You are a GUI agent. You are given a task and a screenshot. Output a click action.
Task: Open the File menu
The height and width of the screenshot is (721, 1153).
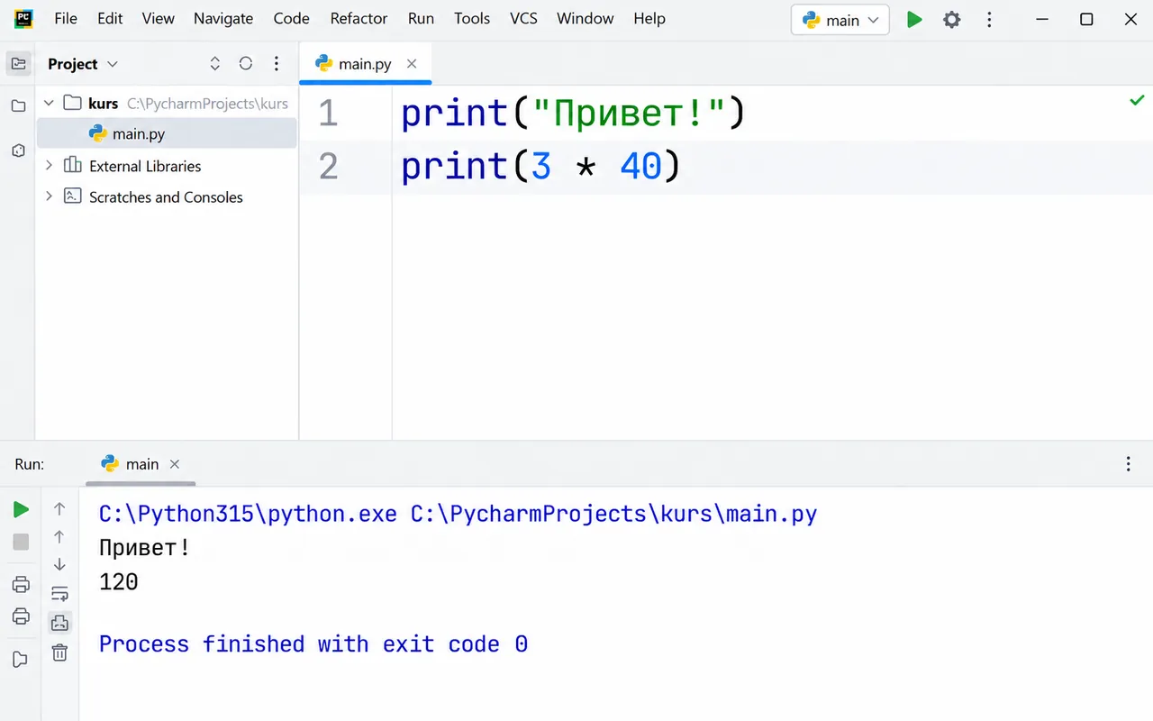[x=66, y=18]
